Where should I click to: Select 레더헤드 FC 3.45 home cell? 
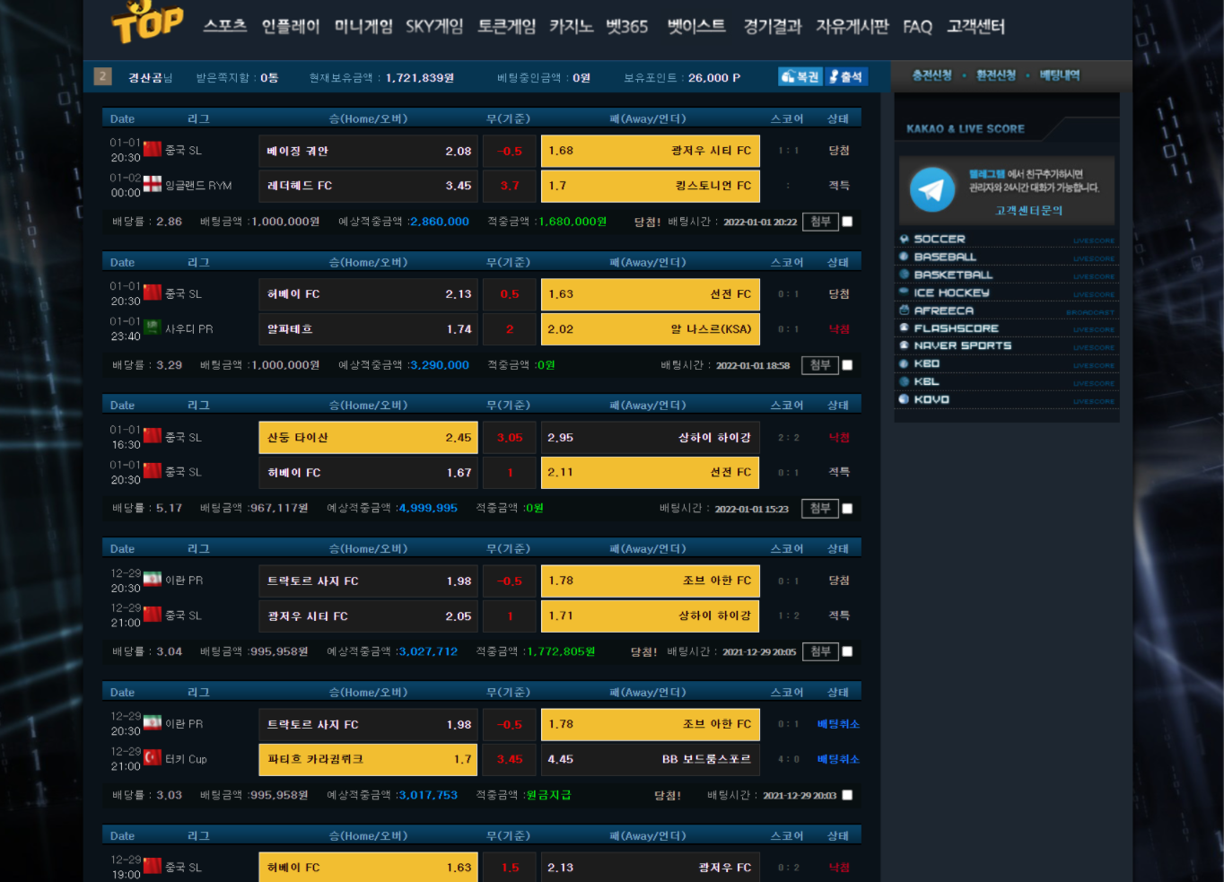tap(369, 186)
